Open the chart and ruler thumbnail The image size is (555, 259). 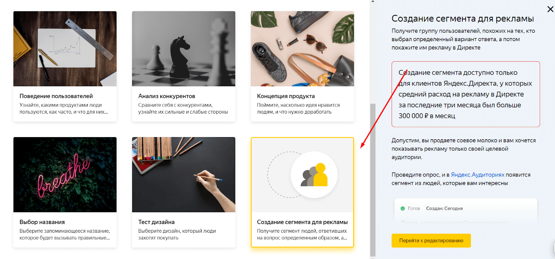coord(65,49)
